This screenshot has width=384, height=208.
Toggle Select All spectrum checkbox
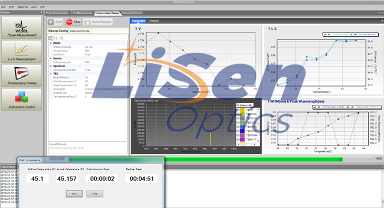tap(237, 105)
